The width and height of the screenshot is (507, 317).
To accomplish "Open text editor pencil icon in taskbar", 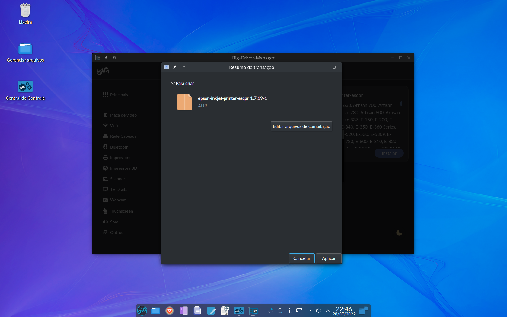I will coord(211,310).
